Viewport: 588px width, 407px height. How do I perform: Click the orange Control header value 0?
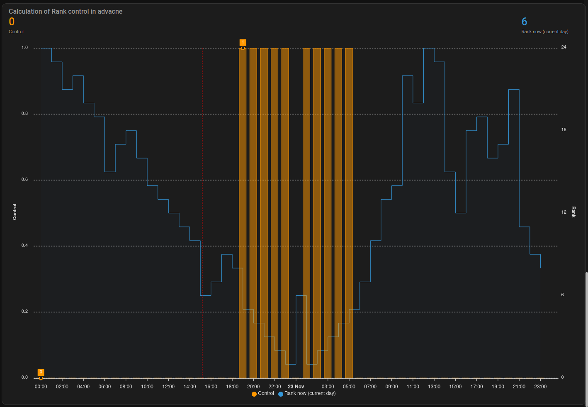coord(12,22)
